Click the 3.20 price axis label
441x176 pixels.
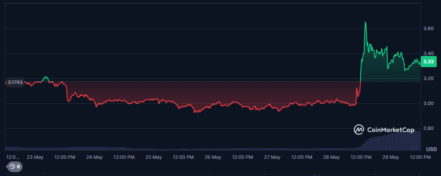(428, 78)
